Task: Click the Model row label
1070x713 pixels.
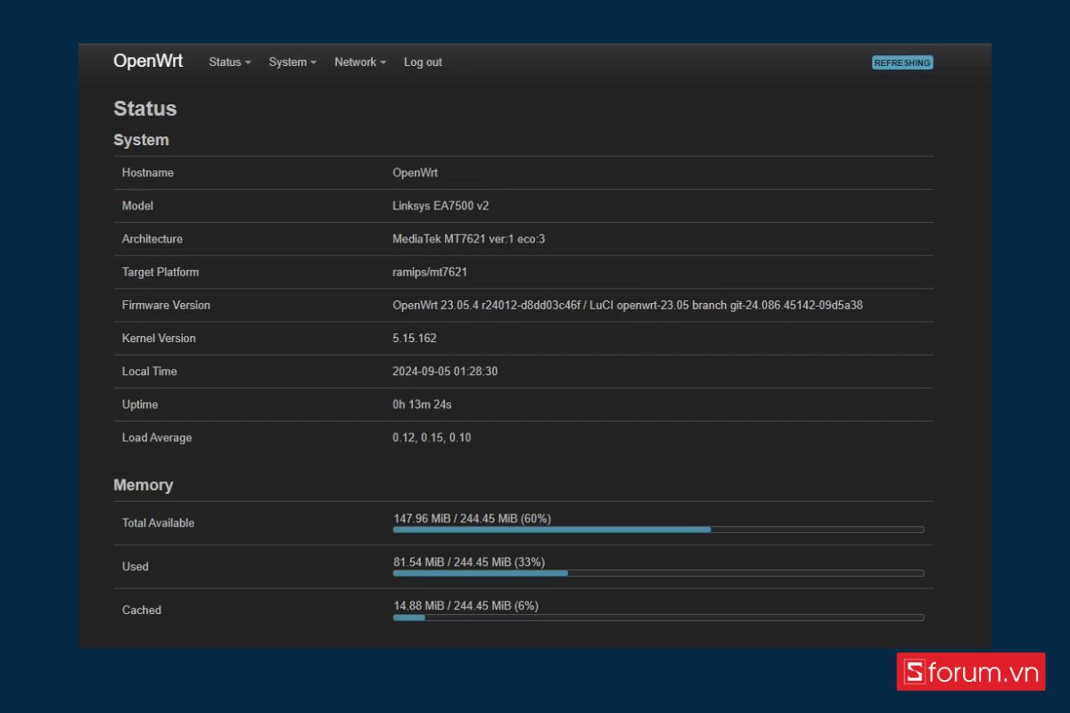Action: [137, 206]
